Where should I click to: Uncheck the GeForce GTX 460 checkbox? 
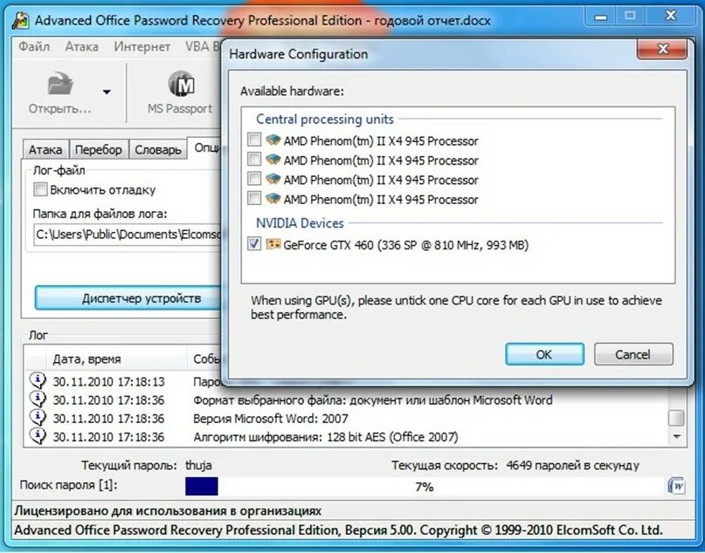[x=254, y=244]
